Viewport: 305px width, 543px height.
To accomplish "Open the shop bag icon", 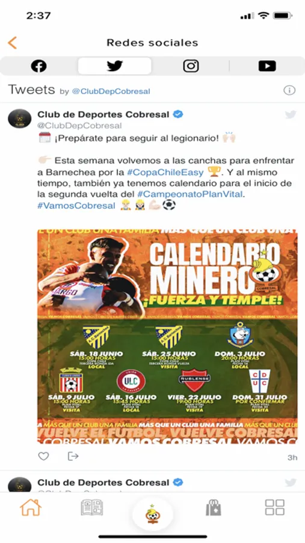I will point(214,508).
